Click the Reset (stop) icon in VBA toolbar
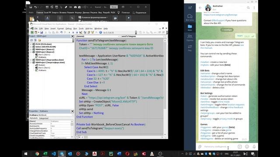This screenshot has height=157, width=280. tap(77, 33)
